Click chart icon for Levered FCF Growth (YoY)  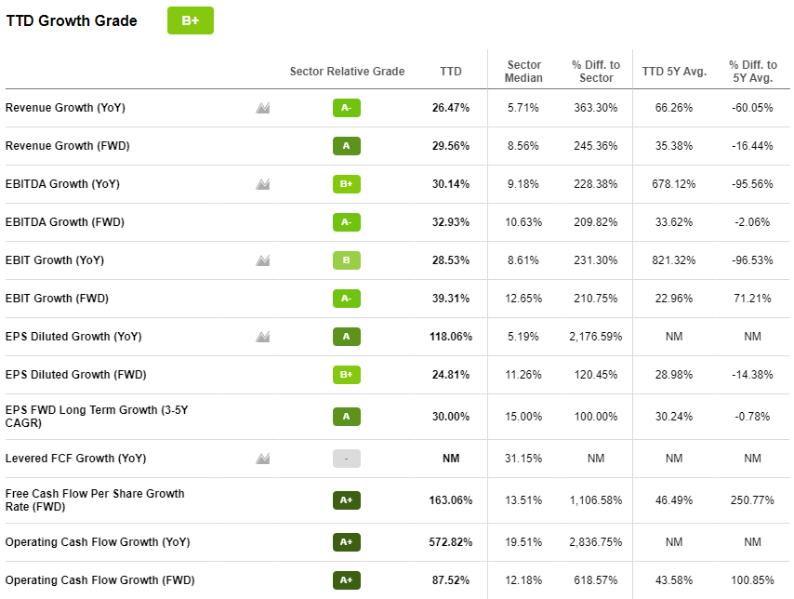[x=263, y=459]
